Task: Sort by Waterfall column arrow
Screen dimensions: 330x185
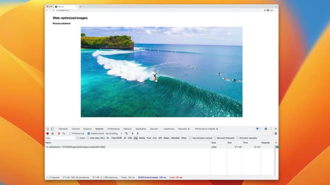Action: (x=276, y=143)
